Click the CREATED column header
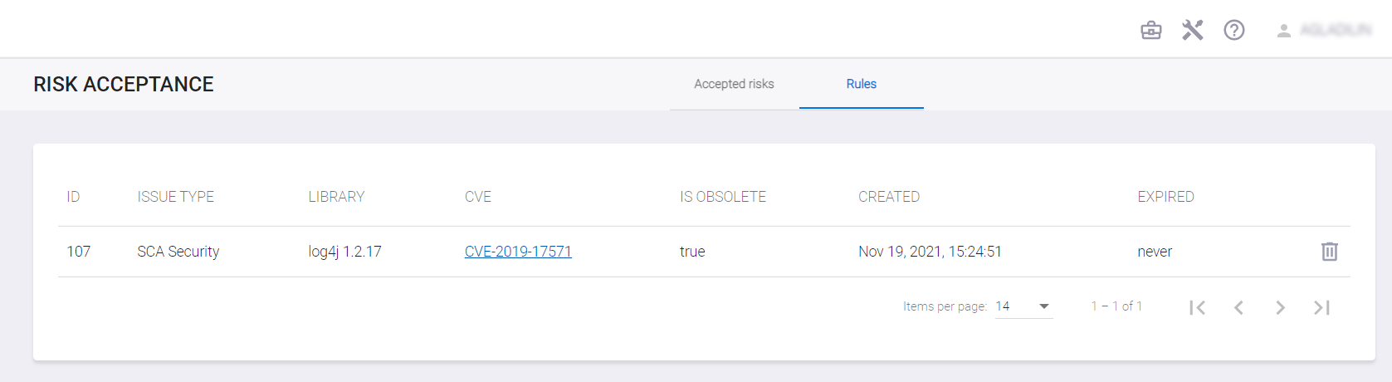The width and height of the screenshot is (1392, 382). point(888,197)
